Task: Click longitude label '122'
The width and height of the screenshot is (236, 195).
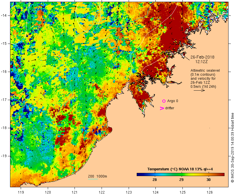Action: (x=102, y=192)
